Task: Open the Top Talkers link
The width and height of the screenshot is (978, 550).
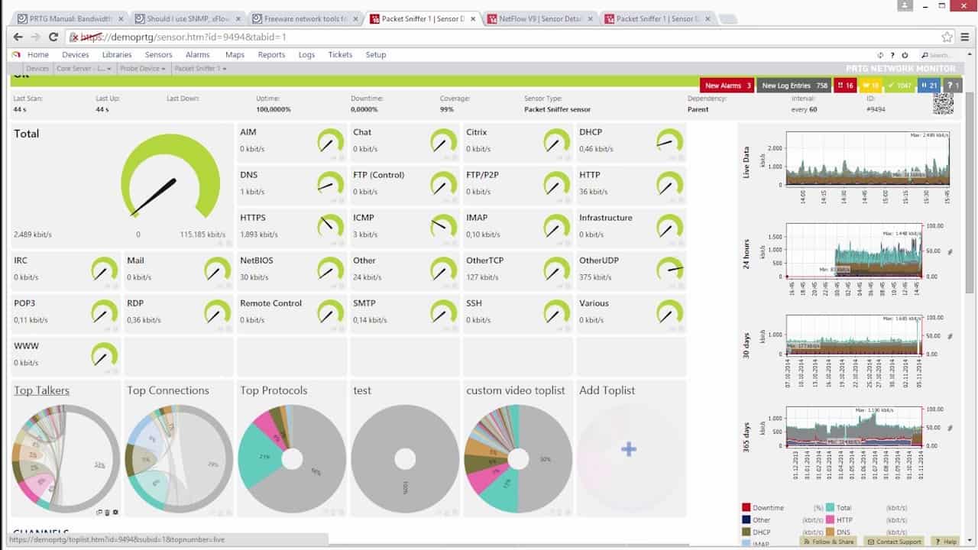Action: pyautogui.click(x=41, y=390)
